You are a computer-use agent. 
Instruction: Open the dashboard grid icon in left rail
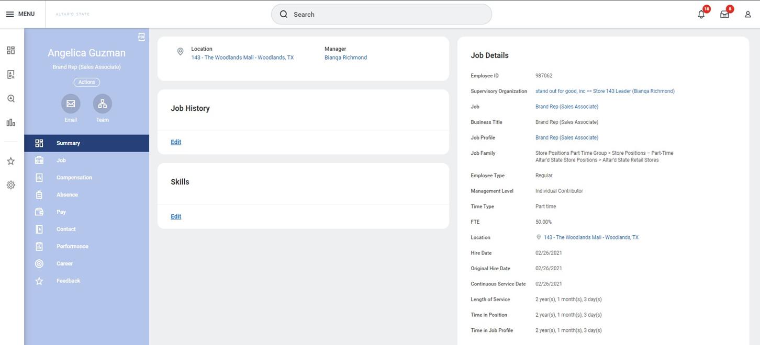pos(10,50)
